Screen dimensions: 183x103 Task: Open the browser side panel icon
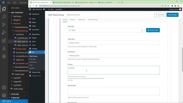click(175, 6)
